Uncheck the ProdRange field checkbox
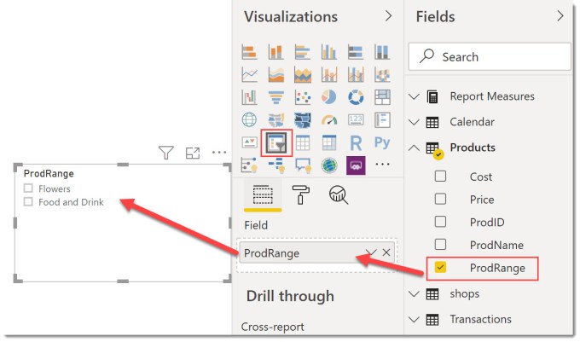580x342 pixels. (440, 267)
